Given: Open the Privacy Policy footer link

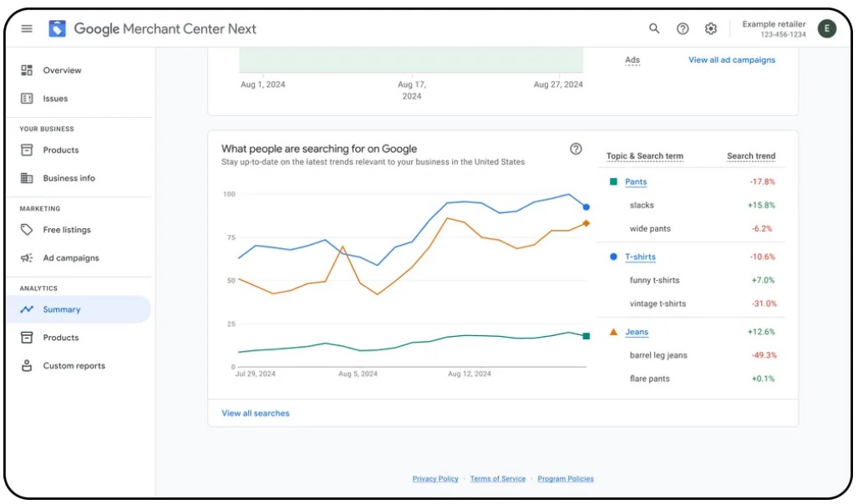Looking at the screenshot, I should click(x=435, y=479).
